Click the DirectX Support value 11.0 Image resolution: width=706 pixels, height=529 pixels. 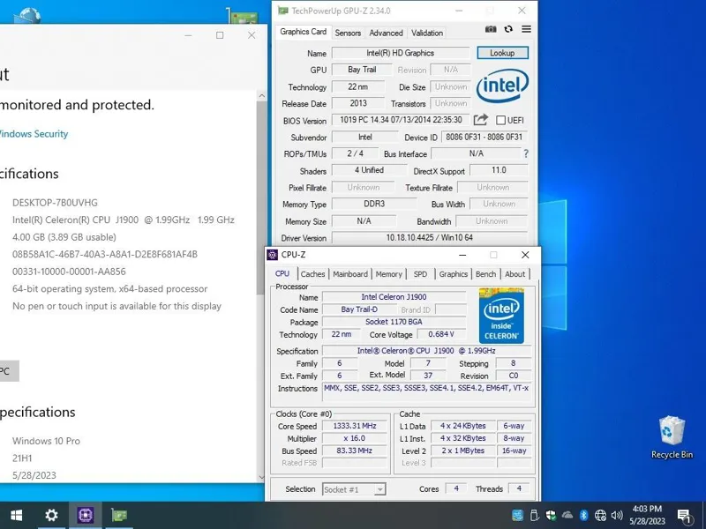(x=499, y=170)
